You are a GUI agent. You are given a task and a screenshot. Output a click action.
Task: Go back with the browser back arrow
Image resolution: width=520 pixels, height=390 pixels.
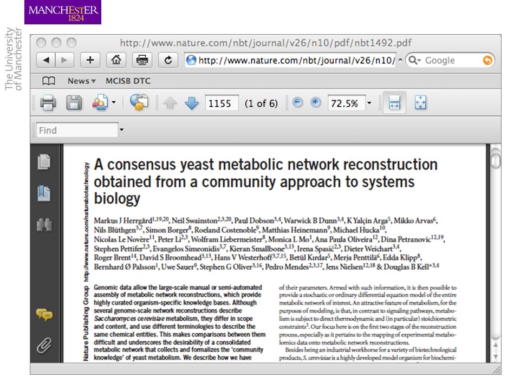(45, 60)
